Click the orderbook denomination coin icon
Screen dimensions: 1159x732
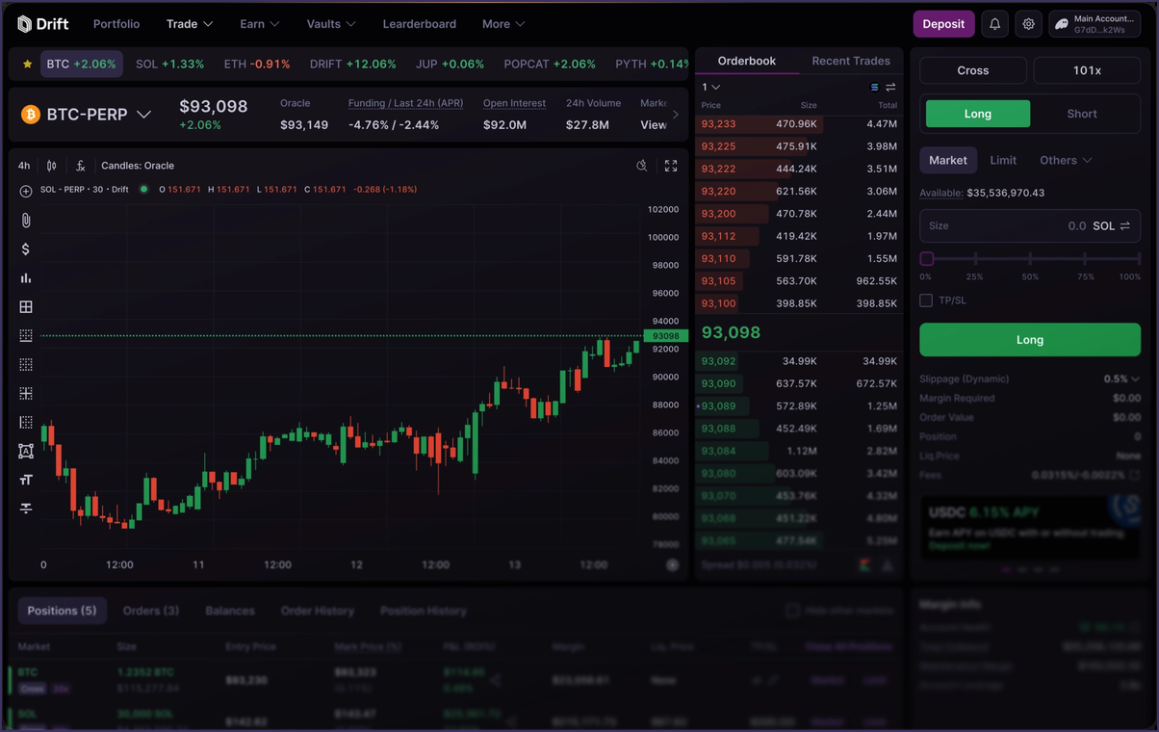874,88
